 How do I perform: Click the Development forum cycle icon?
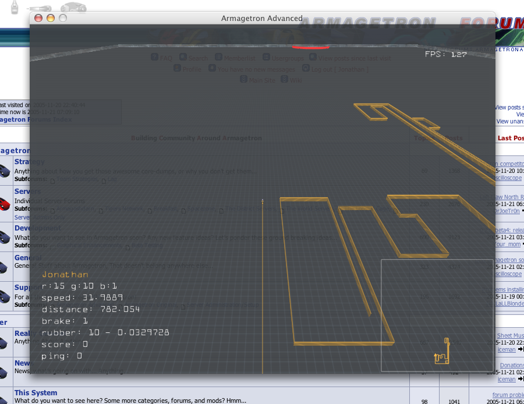(x=5, y=238)
